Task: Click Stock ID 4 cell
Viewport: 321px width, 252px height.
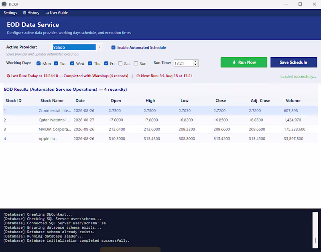Action: 5,139
